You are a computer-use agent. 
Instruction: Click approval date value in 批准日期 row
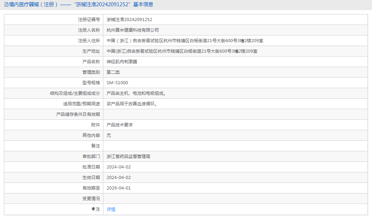tap(119, 167)
